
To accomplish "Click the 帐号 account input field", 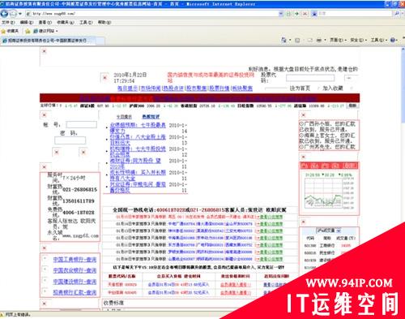I will click(x=81, y=124).
